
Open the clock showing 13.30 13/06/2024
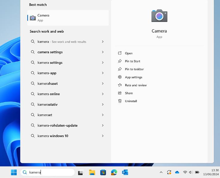coord(211,172)
